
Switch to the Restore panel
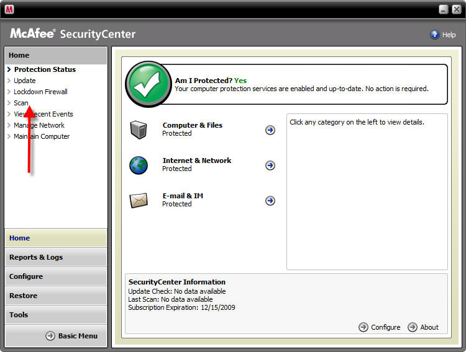click(x=56, y=296)
